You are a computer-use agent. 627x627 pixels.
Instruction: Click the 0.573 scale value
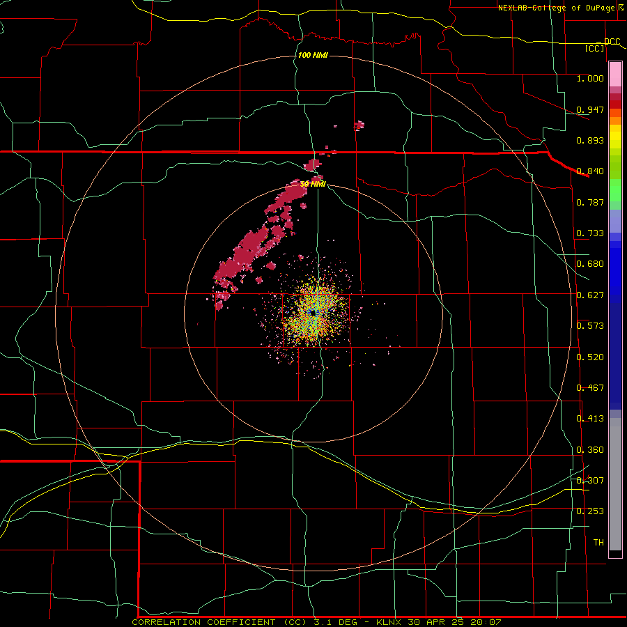(590, 326)
